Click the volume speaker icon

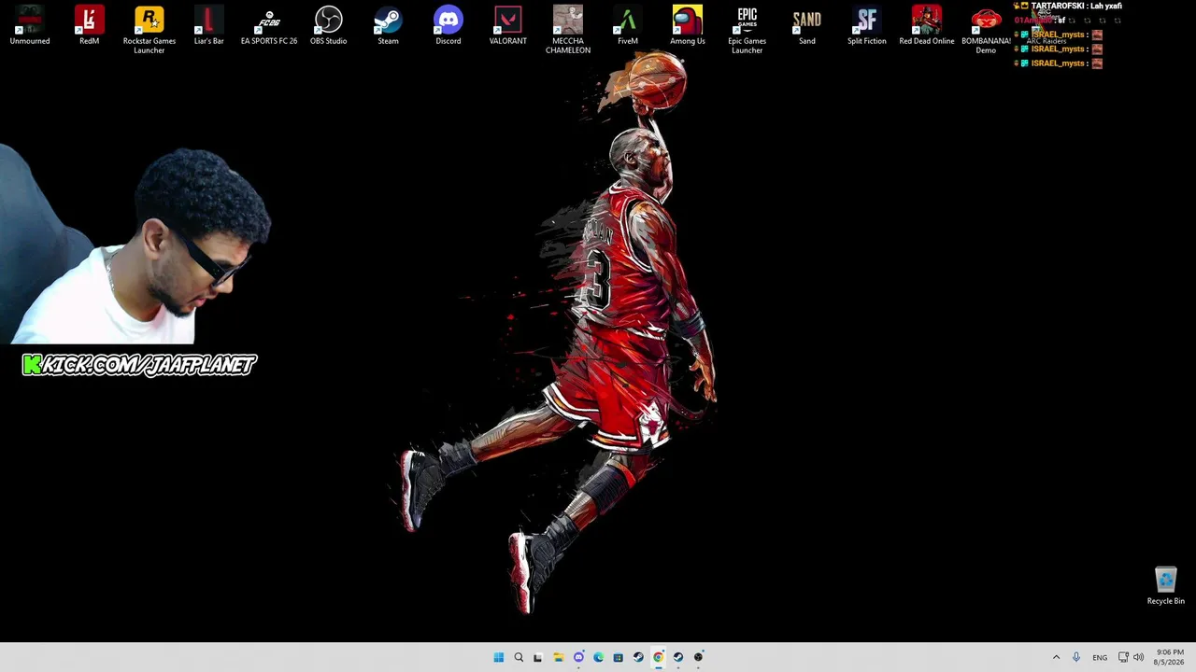[x=1138, y=657]
